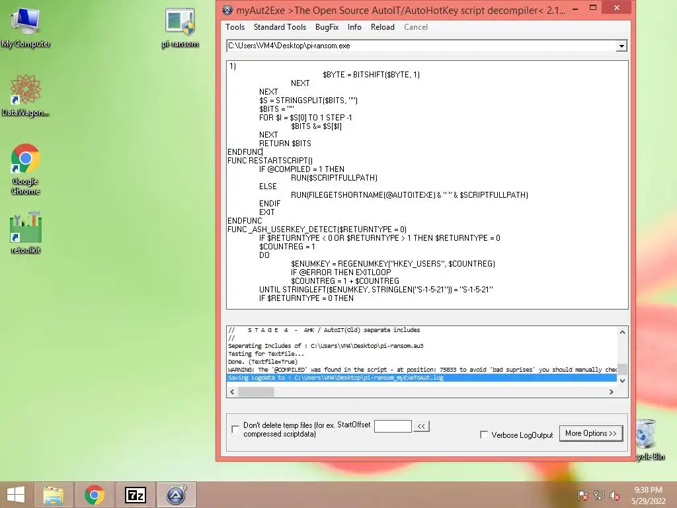Click the << button beside StartOffset
The height and width of the screenshot is (508, 677).
[421, 427]
